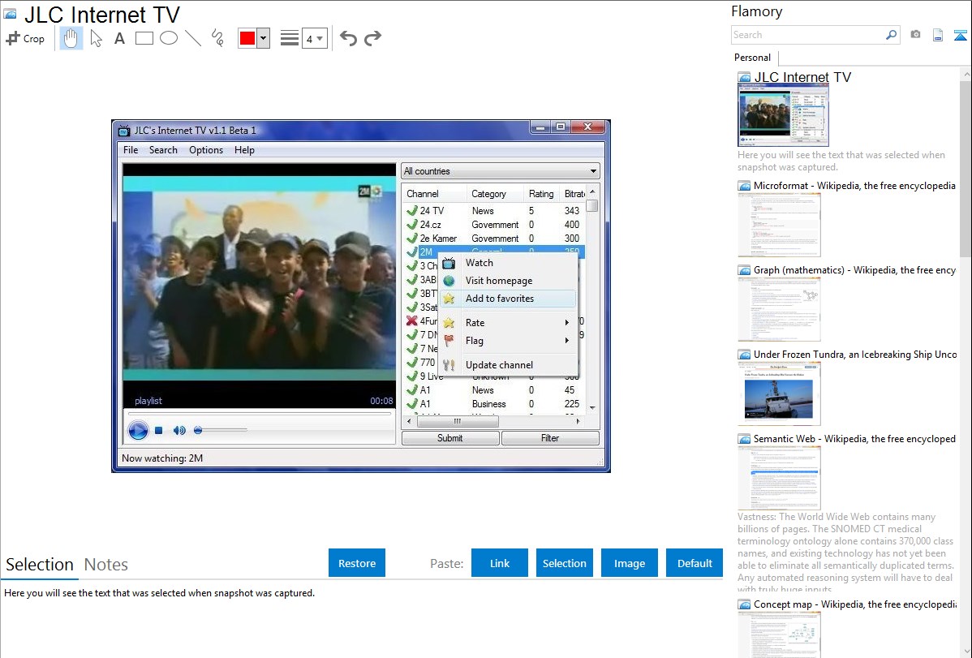The width and height of the screenshot is (972, 658).
Task: Select the A1 News channel row
Action: 494,390
